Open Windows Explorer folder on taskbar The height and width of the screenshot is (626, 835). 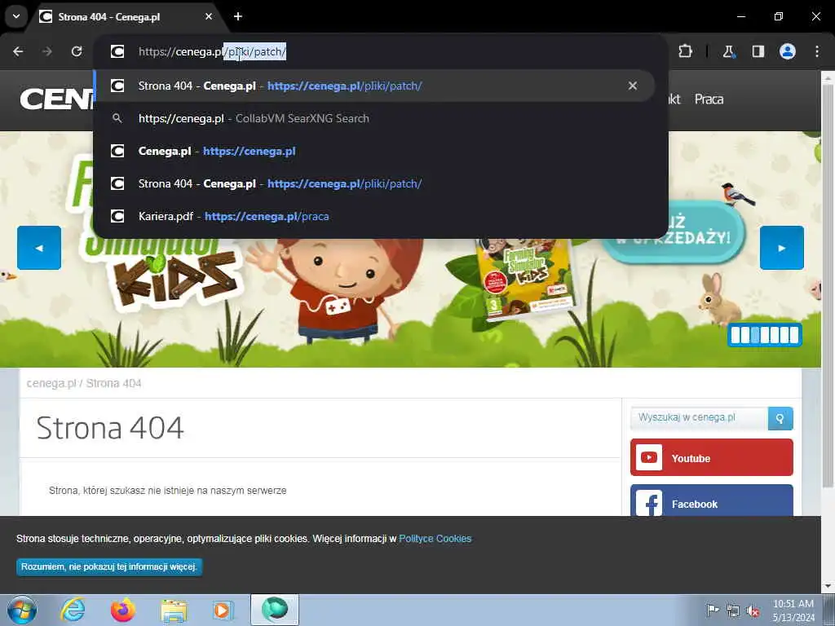coord(175,610)
